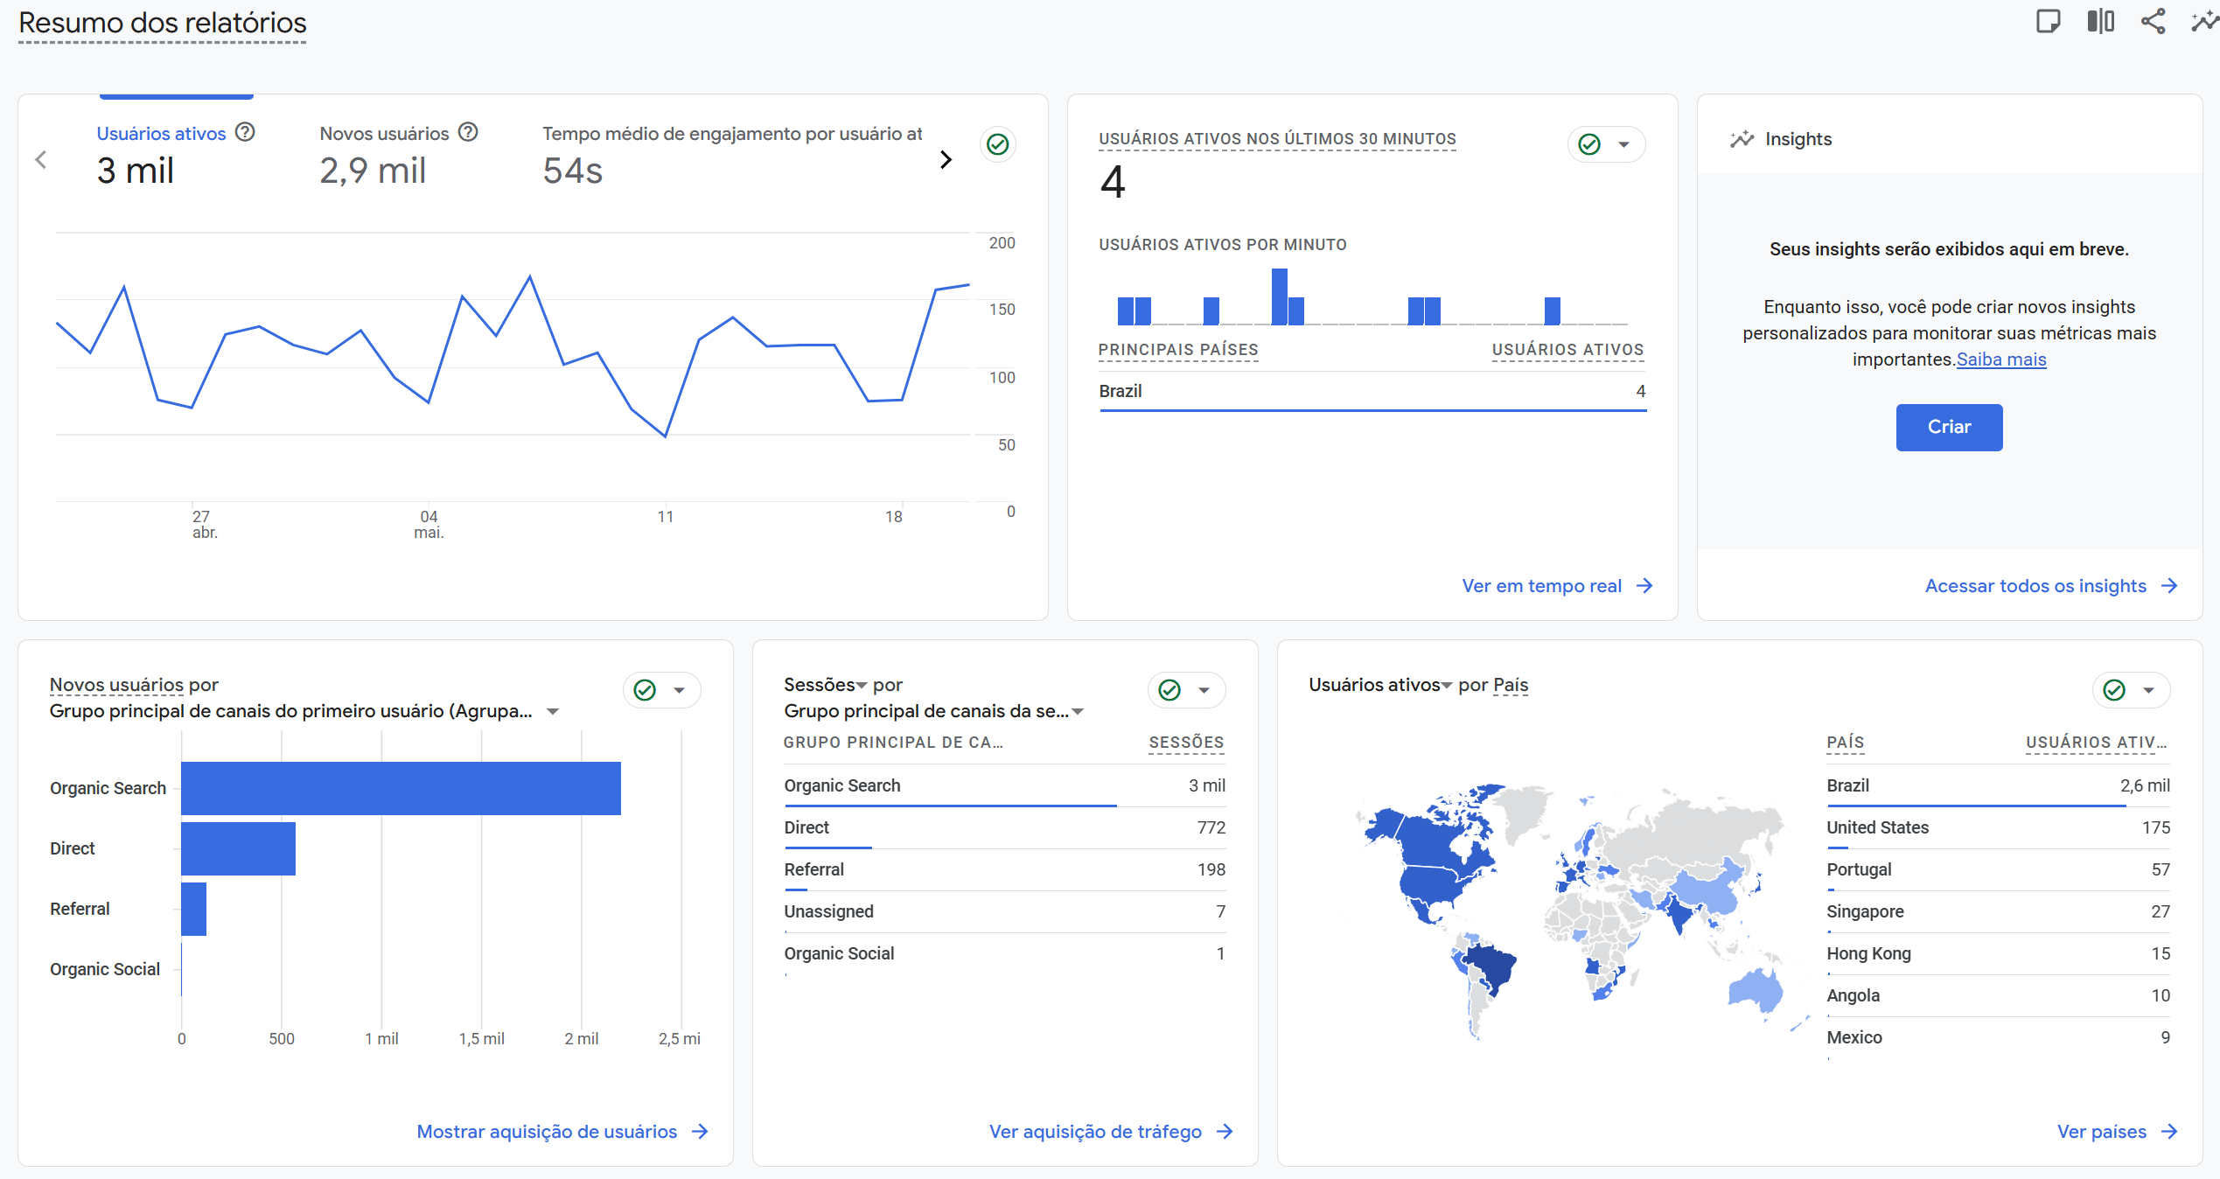Click Brazil row in country table
This screenshot has height=1179, width=2220.
[1998, 785]
